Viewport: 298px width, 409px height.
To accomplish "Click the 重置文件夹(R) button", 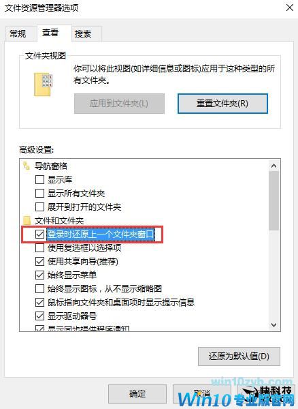I will coord(222,104).
